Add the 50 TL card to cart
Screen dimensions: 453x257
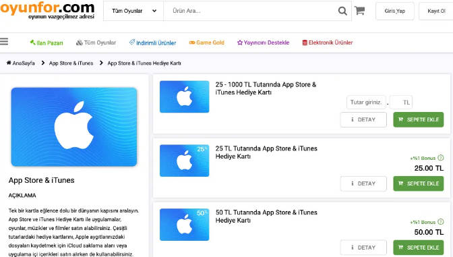[419, 248]
